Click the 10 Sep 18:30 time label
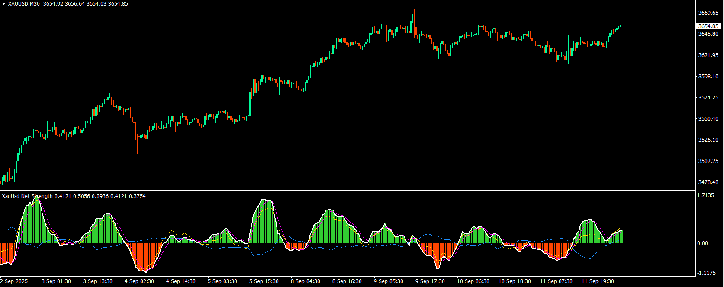Image resolution: width=724 pixels, height=287 pixels. pyautogui.click(x=515, y=281)
